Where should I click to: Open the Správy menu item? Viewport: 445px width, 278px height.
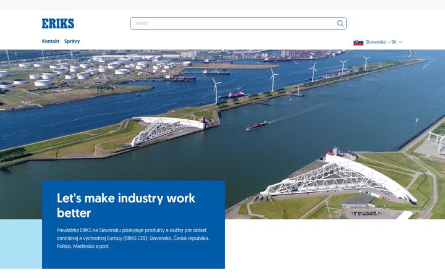pos(72,41)
